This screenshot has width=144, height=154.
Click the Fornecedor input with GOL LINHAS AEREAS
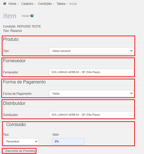pos(91,72)
